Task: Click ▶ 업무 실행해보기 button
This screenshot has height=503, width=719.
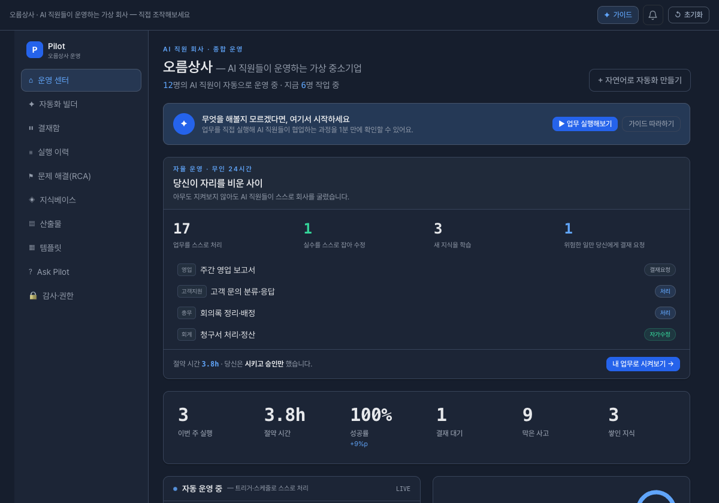Action: (x=585, y=124)
